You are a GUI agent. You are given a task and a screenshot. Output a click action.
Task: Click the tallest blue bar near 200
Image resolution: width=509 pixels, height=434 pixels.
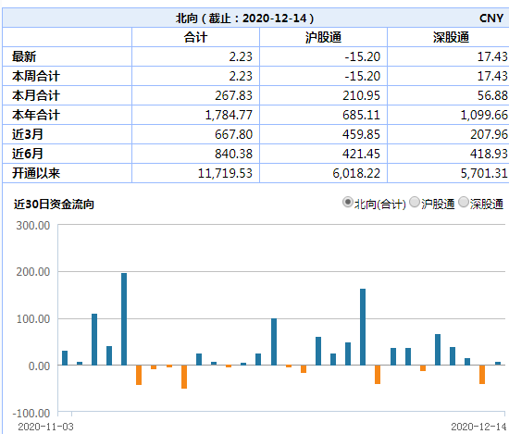click(x=124, y=319)
